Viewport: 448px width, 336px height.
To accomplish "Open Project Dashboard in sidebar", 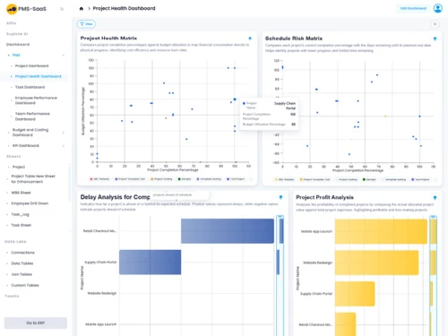I will pos(31,65).
